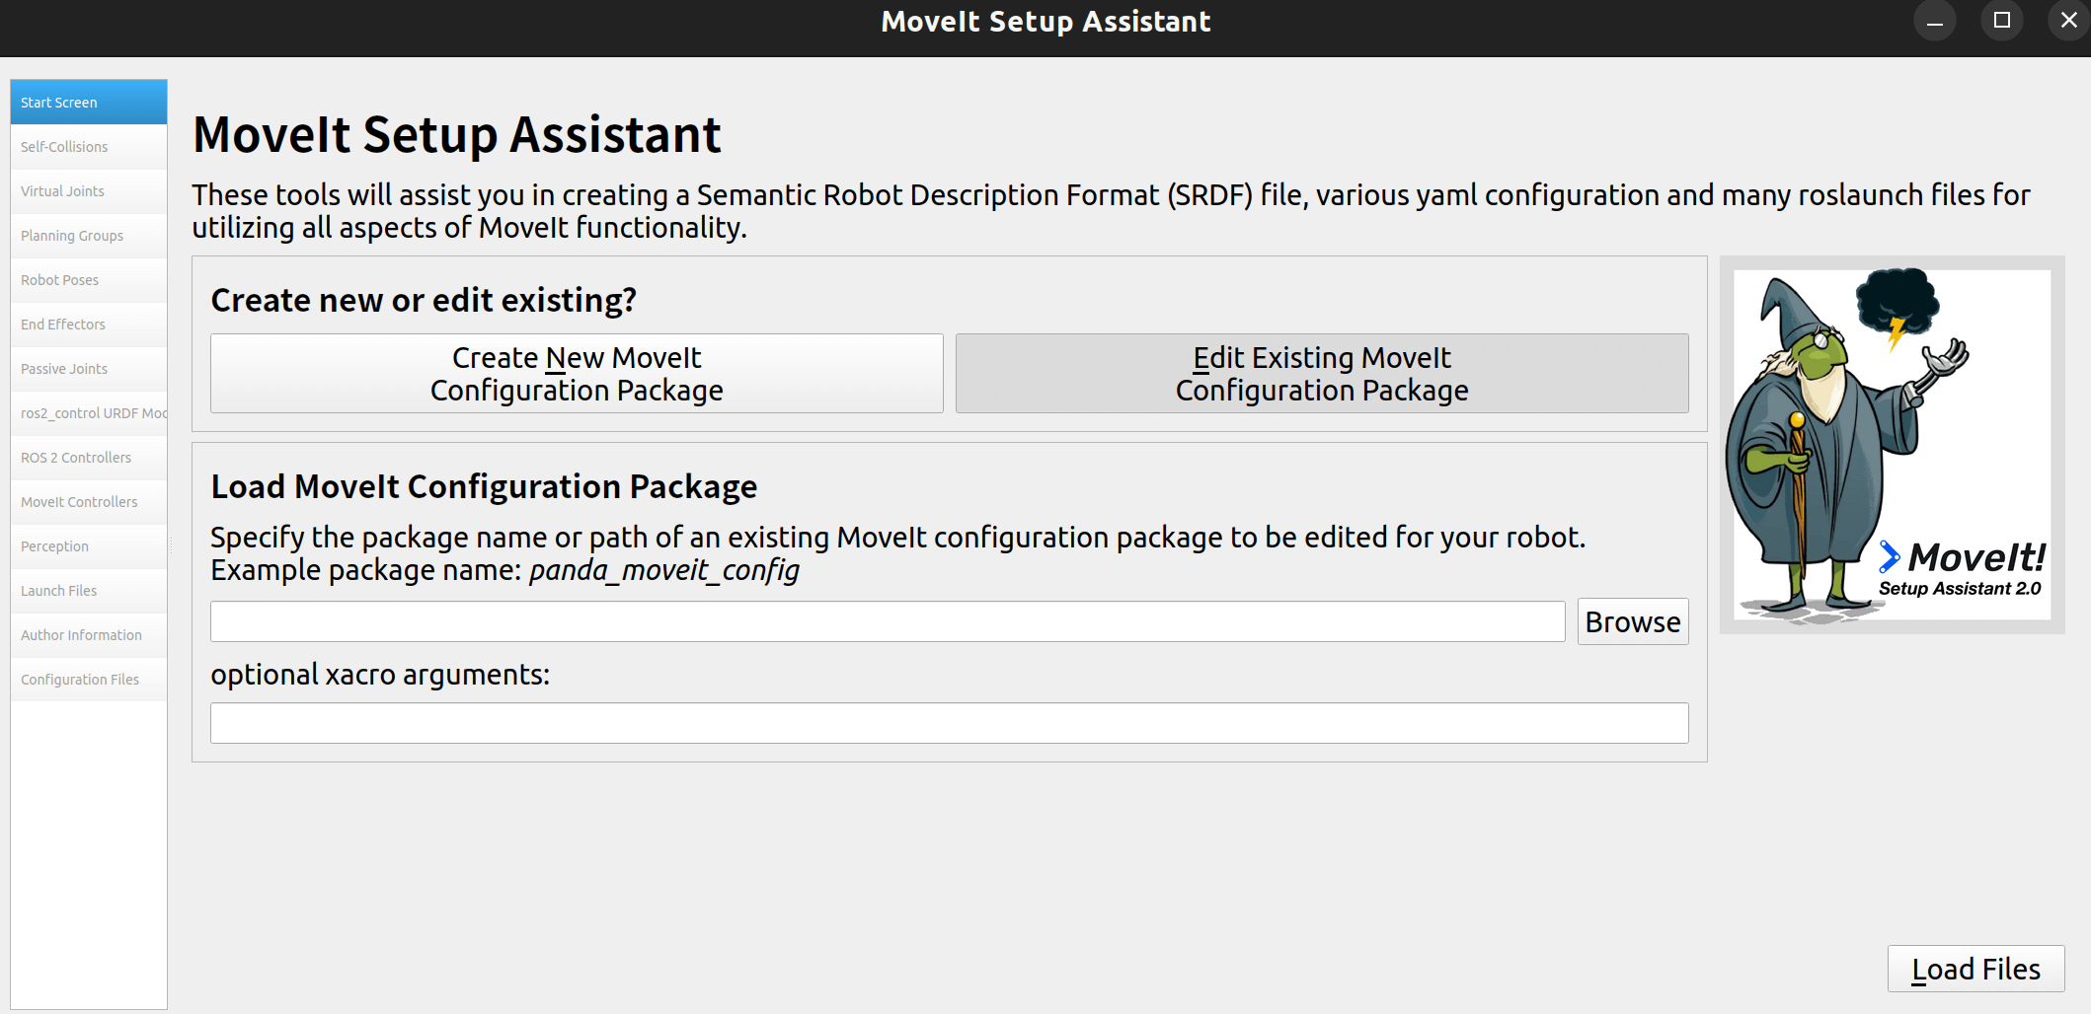The image size is (2091, 1014).
Task: Click the optional xacro arguments field
Action: tap(949, 723)
